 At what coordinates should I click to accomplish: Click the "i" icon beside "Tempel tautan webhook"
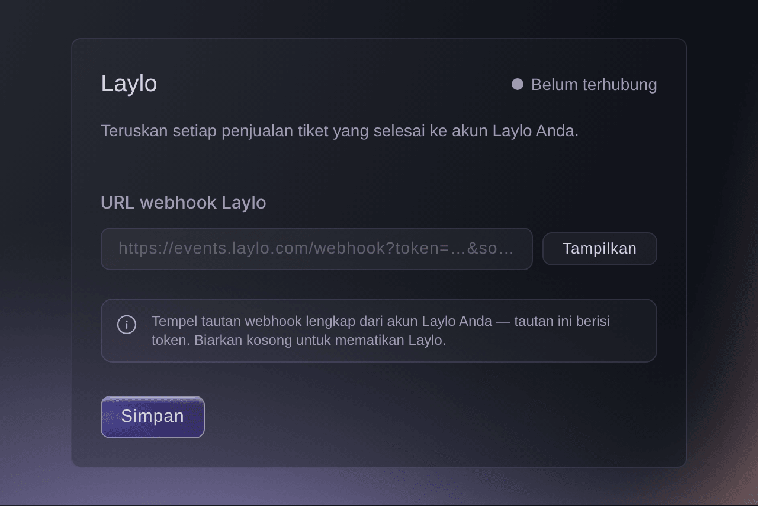[127, 325]
